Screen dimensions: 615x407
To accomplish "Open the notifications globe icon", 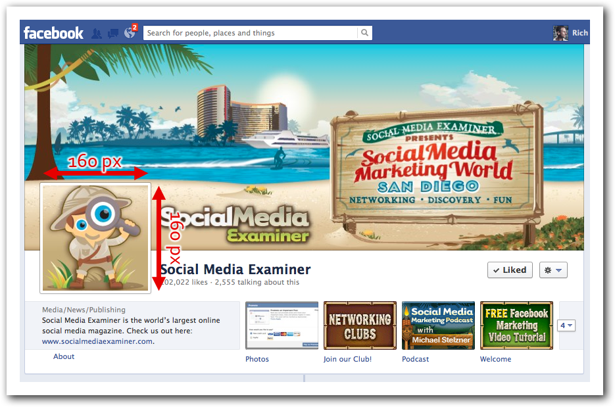I will tap(130, 33).
